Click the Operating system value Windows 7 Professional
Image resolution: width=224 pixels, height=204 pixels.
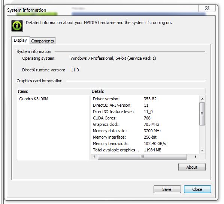coord(113,58)
